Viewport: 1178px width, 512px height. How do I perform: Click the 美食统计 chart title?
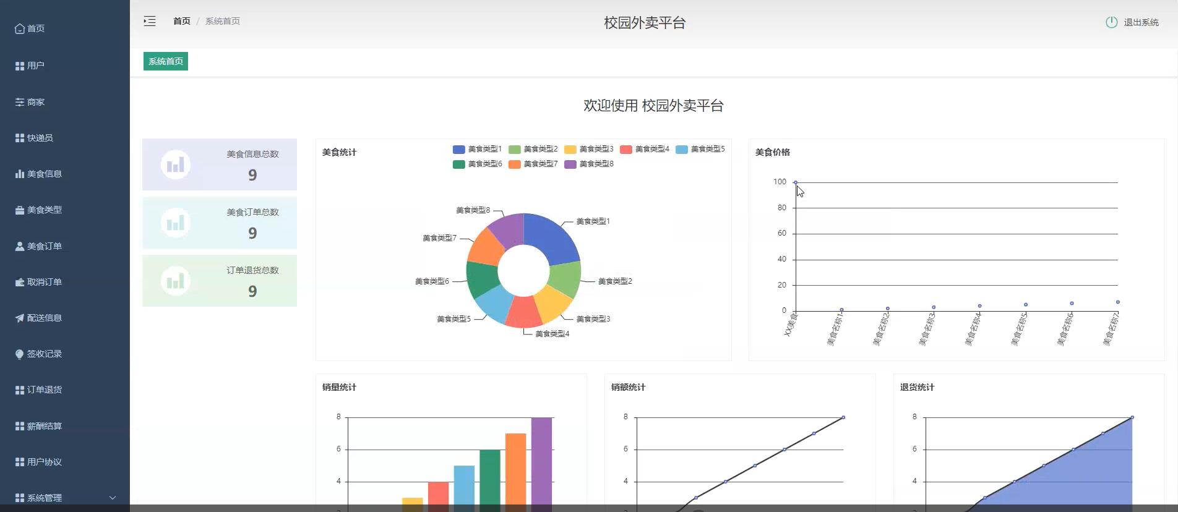pyautogui.click(x=339, y=152)
